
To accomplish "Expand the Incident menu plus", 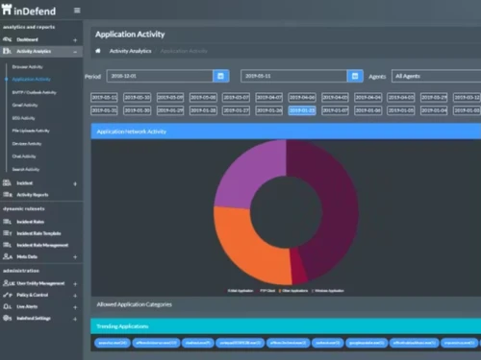I will point(75,183).
